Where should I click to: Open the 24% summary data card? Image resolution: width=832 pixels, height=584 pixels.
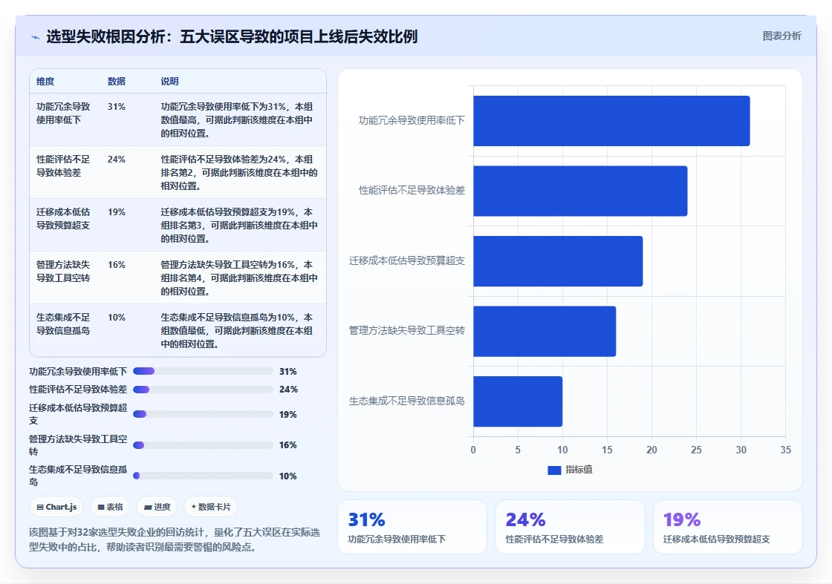[570, 527]
